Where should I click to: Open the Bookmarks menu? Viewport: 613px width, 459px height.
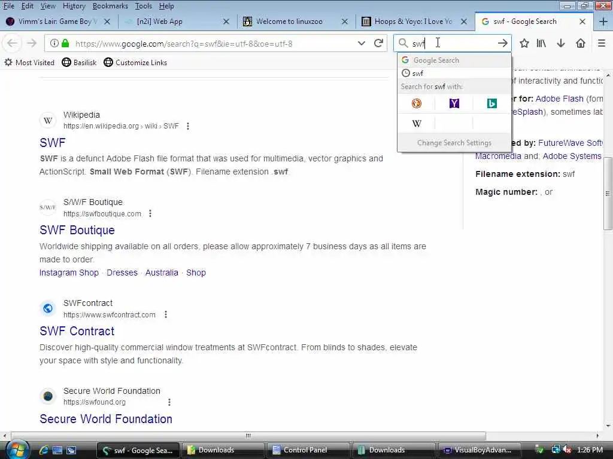coord(110,6)
